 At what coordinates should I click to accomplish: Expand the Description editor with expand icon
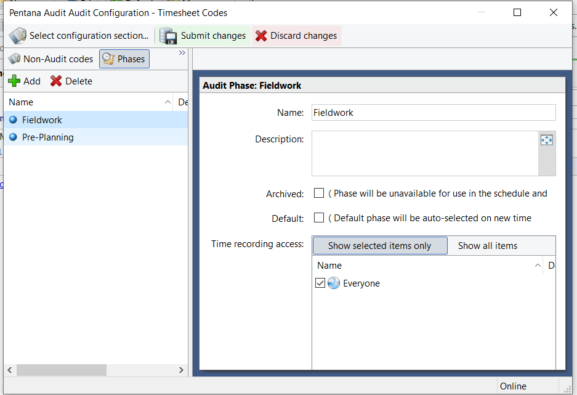pos(547,140)
